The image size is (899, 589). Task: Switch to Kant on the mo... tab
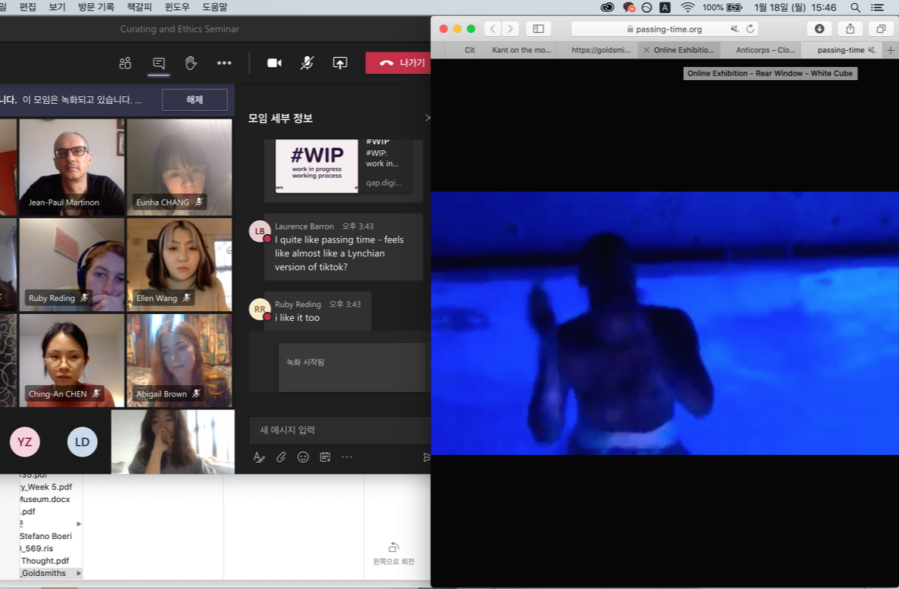521,50
